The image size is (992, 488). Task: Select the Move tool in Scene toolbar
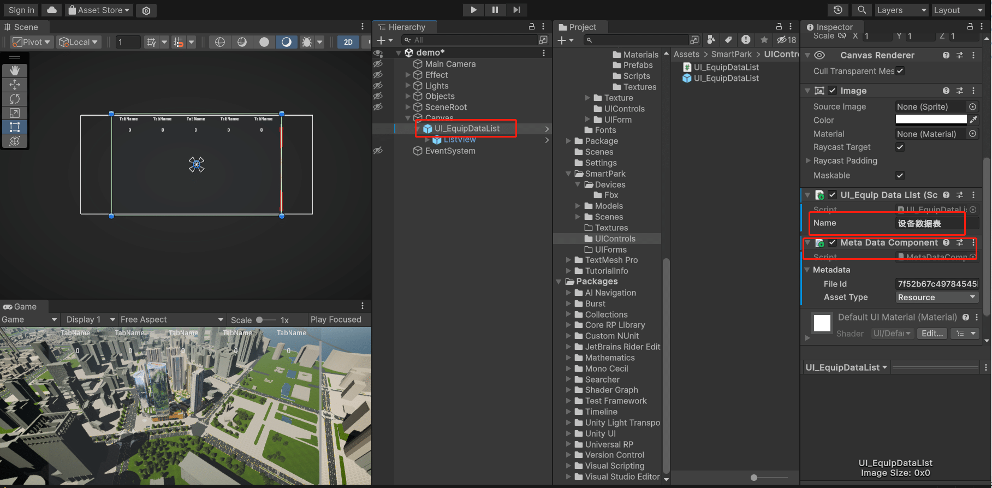[15, 85]
